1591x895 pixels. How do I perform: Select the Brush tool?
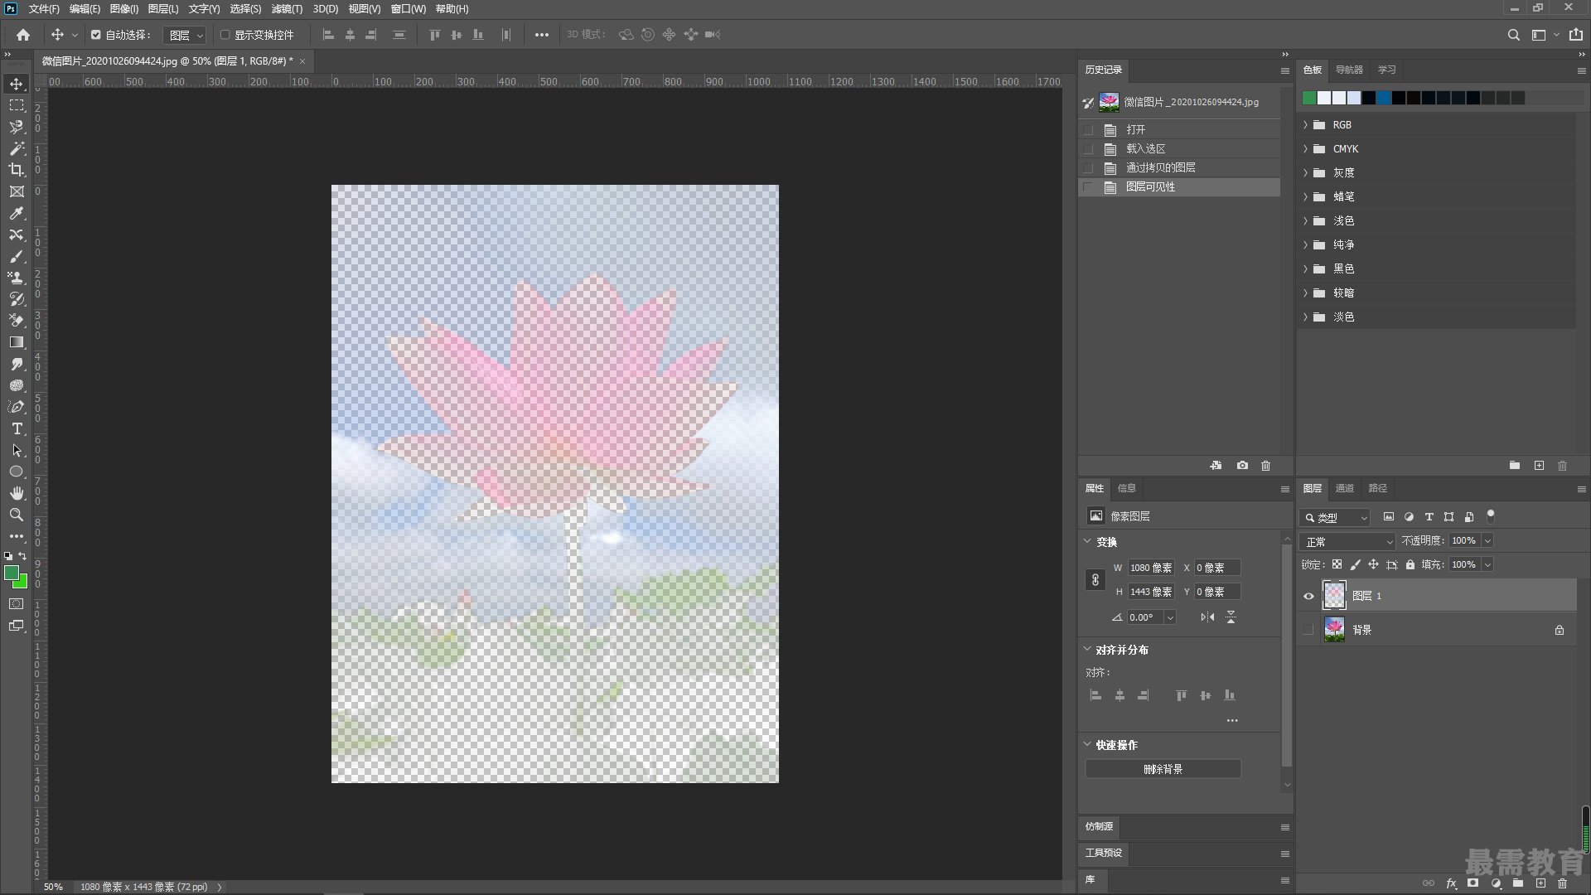(17, 256)
